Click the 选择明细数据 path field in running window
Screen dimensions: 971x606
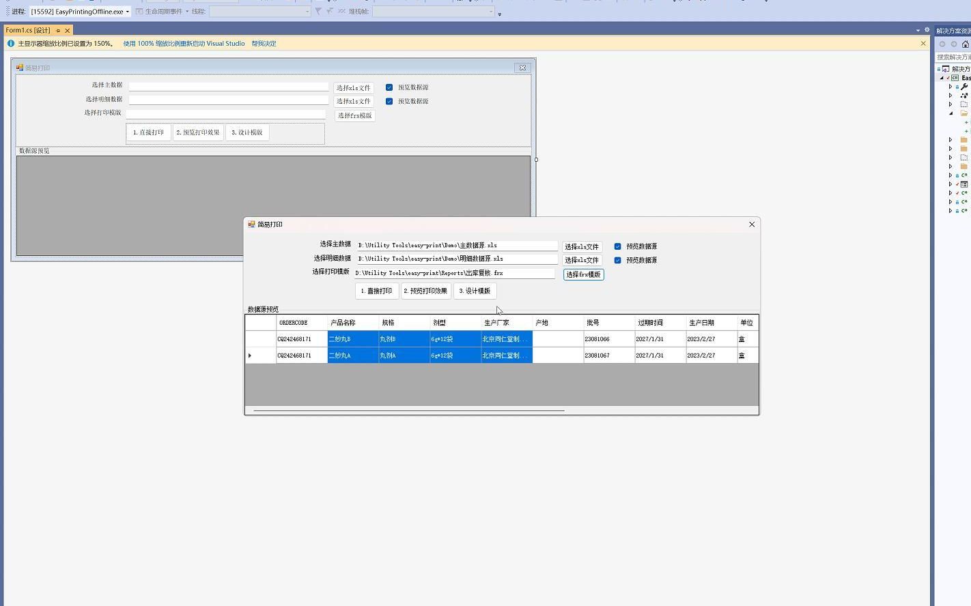click(x=457, y=259)
